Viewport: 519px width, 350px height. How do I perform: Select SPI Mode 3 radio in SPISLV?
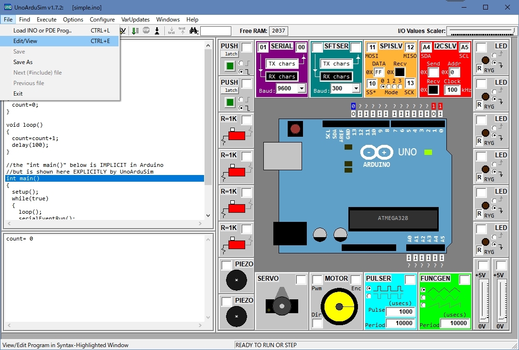pyautogui.click(x=400, y=87)
